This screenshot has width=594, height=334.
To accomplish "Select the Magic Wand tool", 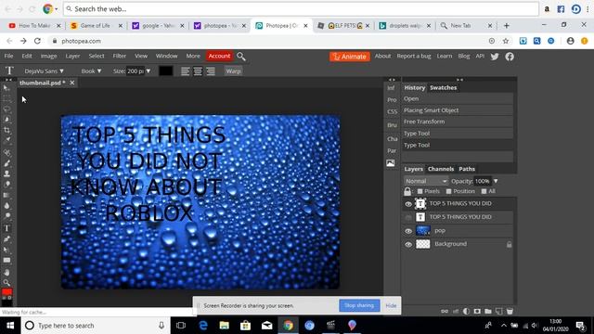I will pyautogui.click(x=6, y=120).
